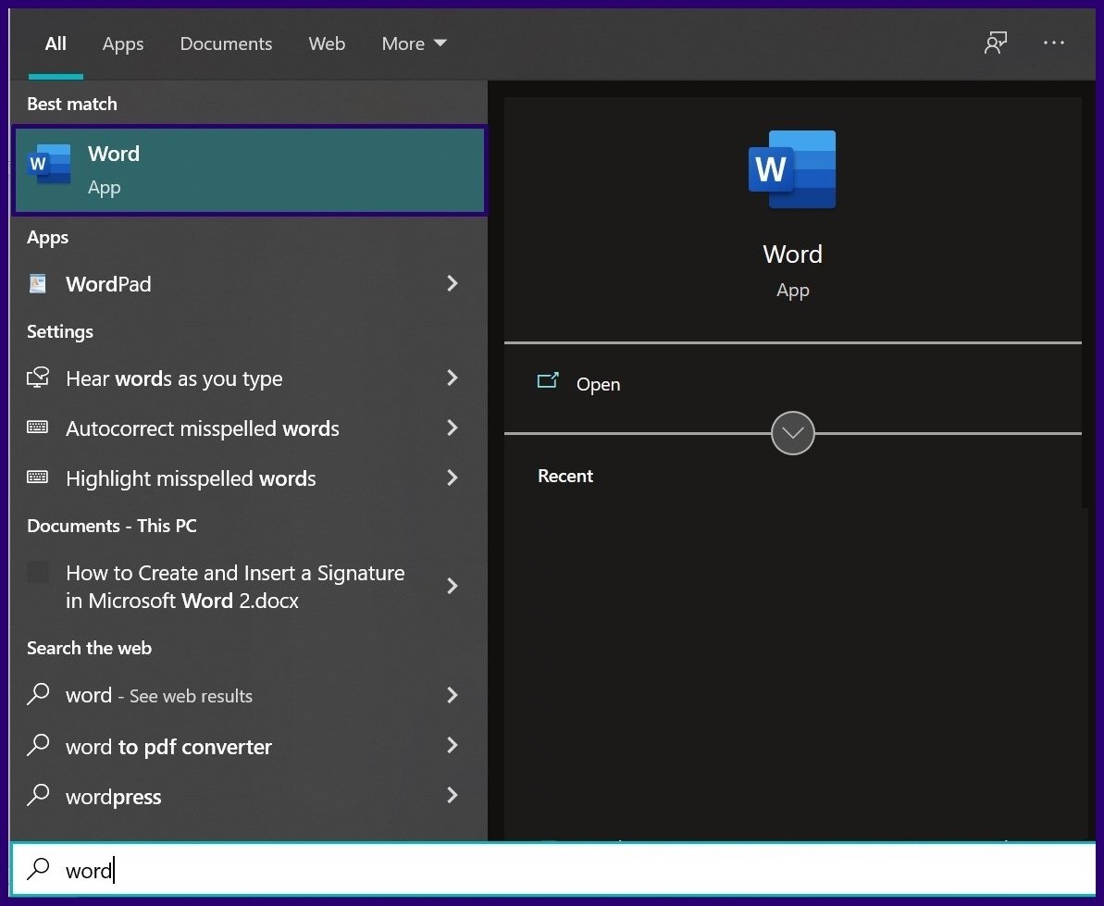Click the Word app icon in Best match
This screenshot has height=906, width=1104.
pos(49,165)
